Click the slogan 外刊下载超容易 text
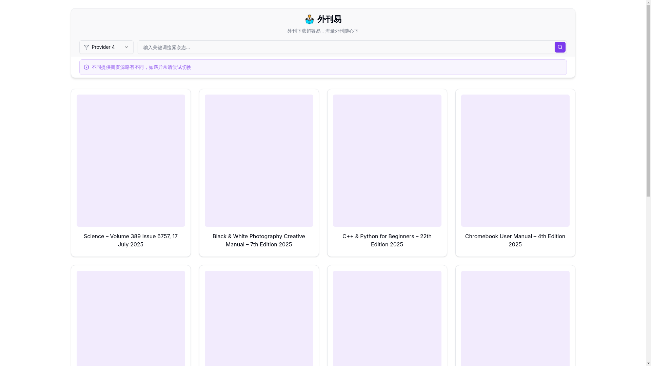651x366 pixels. 323,31
